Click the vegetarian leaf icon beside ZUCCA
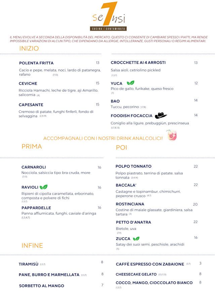The image size is (215, 304). 136,239
